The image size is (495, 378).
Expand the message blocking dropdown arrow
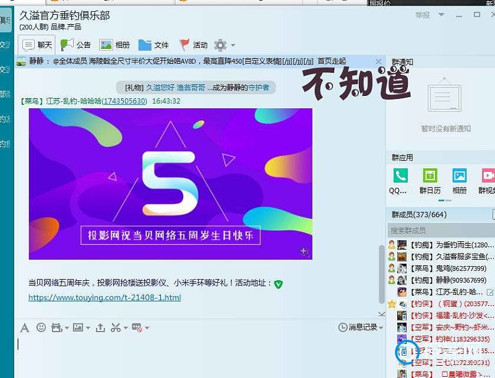coord(147,328)
